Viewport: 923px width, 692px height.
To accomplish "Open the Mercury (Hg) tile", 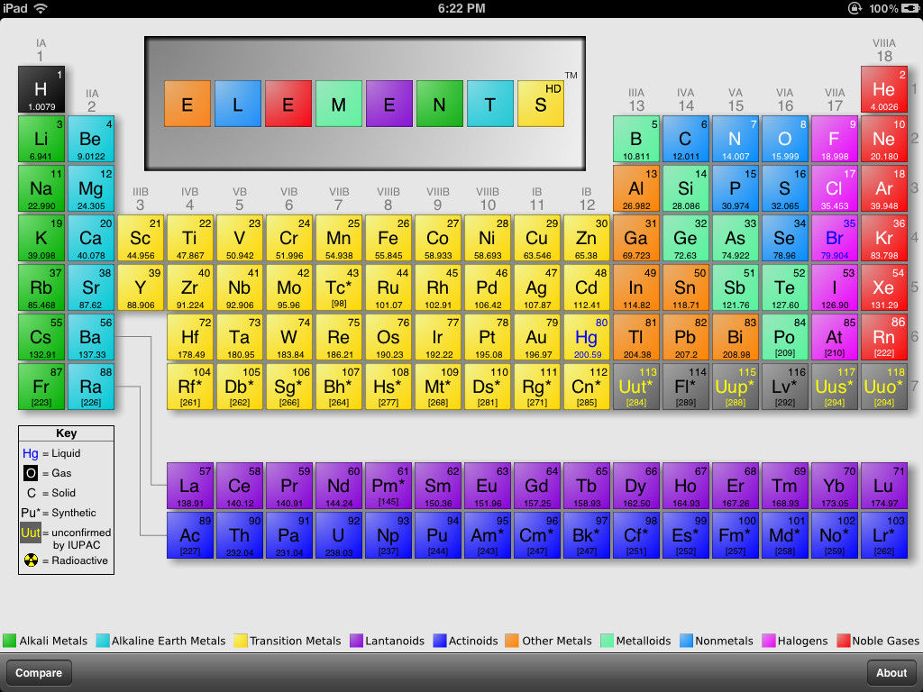I will point(586,337).
